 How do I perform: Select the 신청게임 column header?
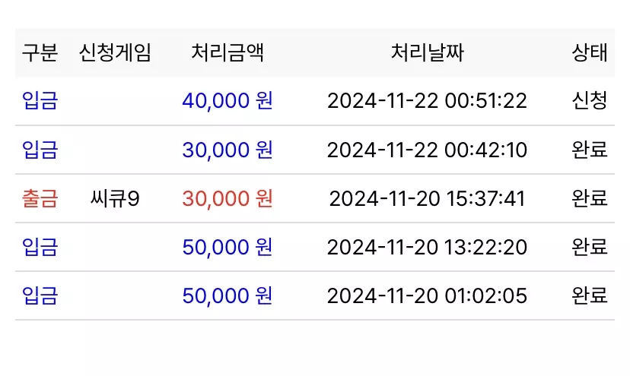[115, 52]
